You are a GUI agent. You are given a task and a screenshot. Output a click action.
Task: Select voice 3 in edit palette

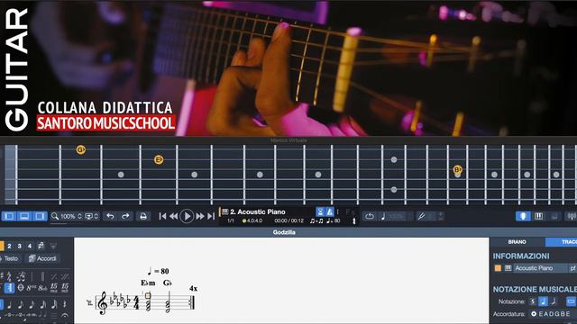(20, 246)
